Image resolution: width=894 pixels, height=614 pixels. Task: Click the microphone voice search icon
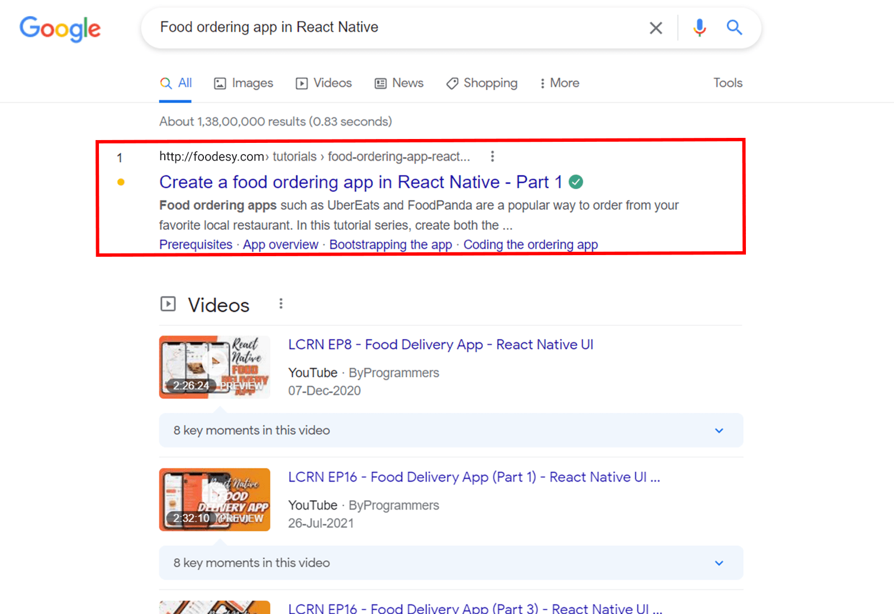[x=698, y=27]
